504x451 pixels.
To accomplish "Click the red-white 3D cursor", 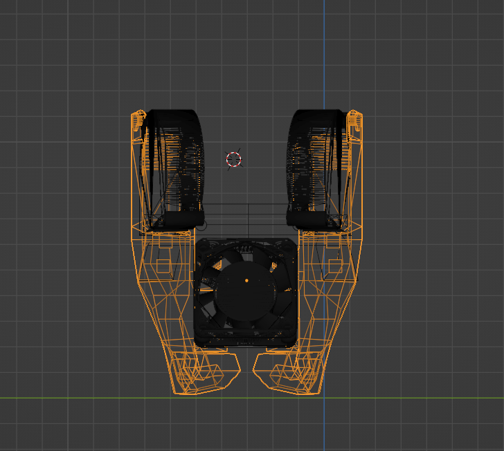I will (234, 159).
